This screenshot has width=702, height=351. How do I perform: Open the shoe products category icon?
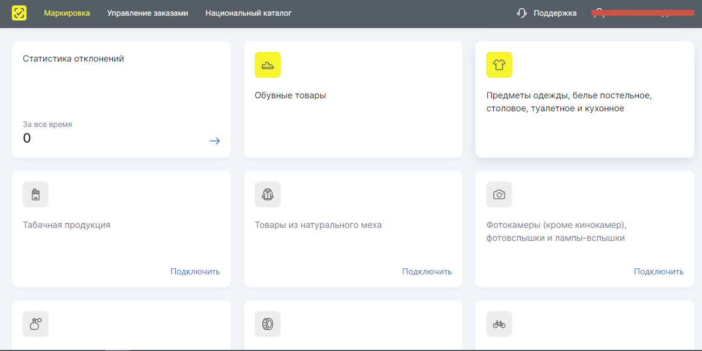click(x=268, y=65)
